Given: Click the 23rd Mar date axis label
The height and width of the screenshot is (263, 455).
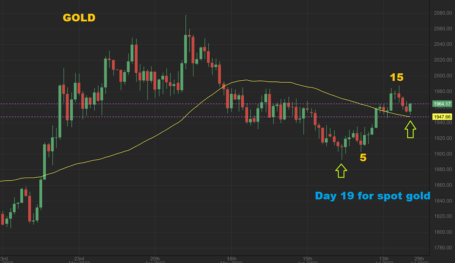Looking at the screenshot, I should (x=79, y=260).
